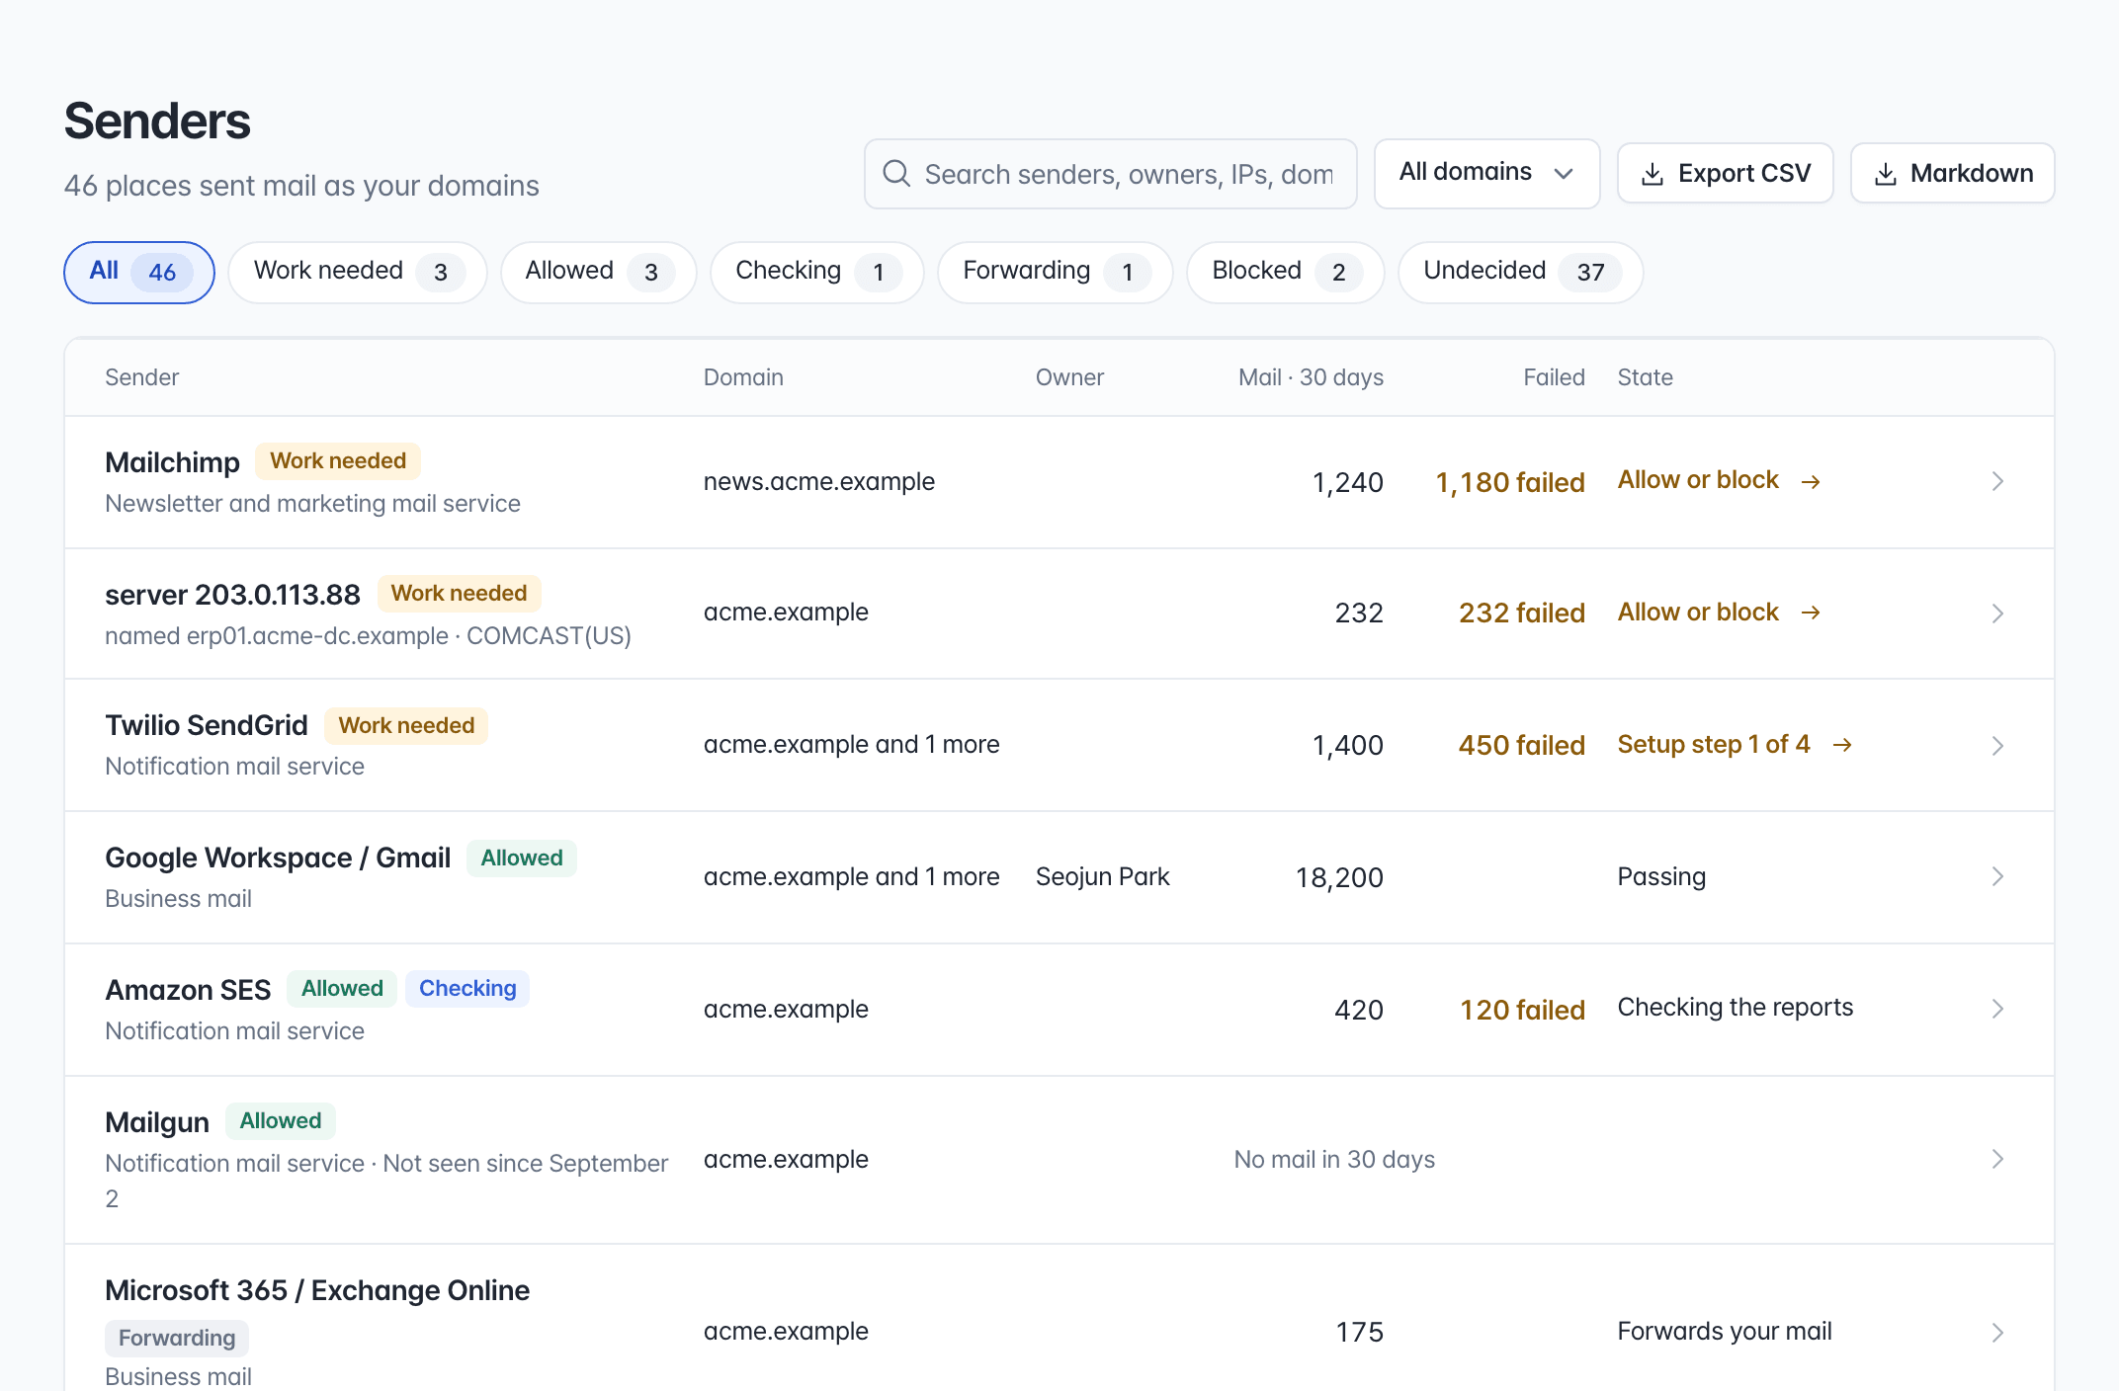Click the Work needed badge on Twilio SendGrid
2119x1391 pixels.
point(406,726)
